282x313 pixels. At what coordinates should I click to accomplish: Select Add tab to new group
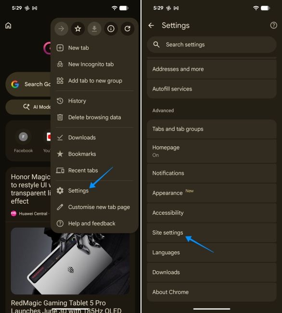94,80
